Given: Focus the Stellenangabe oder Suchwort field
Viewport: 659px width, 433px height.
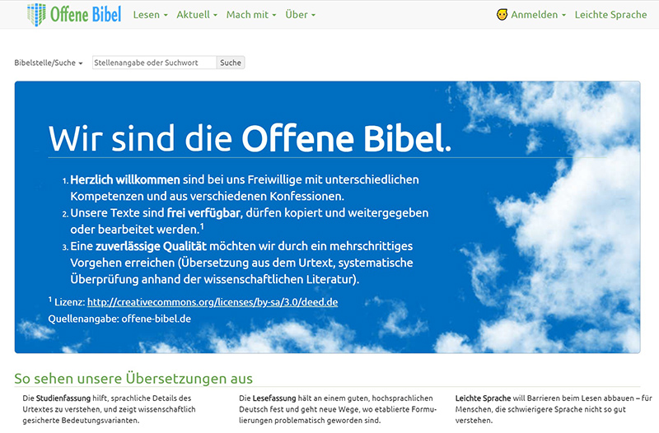Looking at the screenshot, I should [x=154, y=63].
